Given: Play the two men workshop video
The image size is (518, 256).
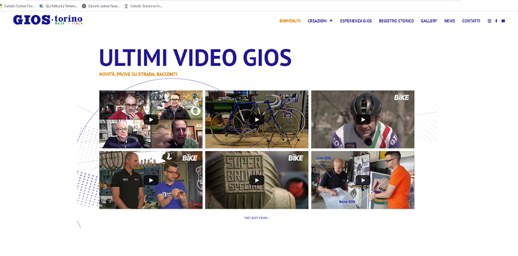Looking at the screenshot, I should click(151, 180).
